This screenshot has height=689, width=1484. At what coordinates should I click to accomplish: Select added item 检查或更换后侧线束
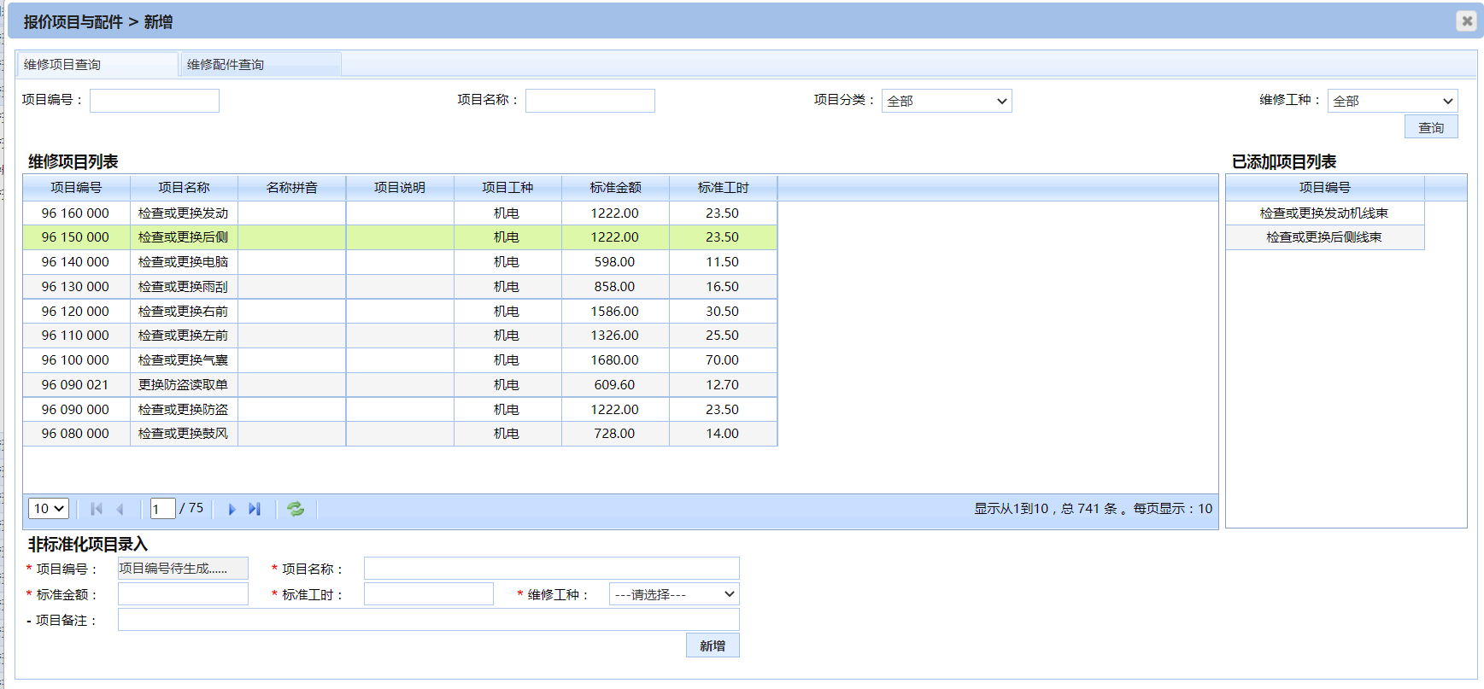[x=1324, y=237]
